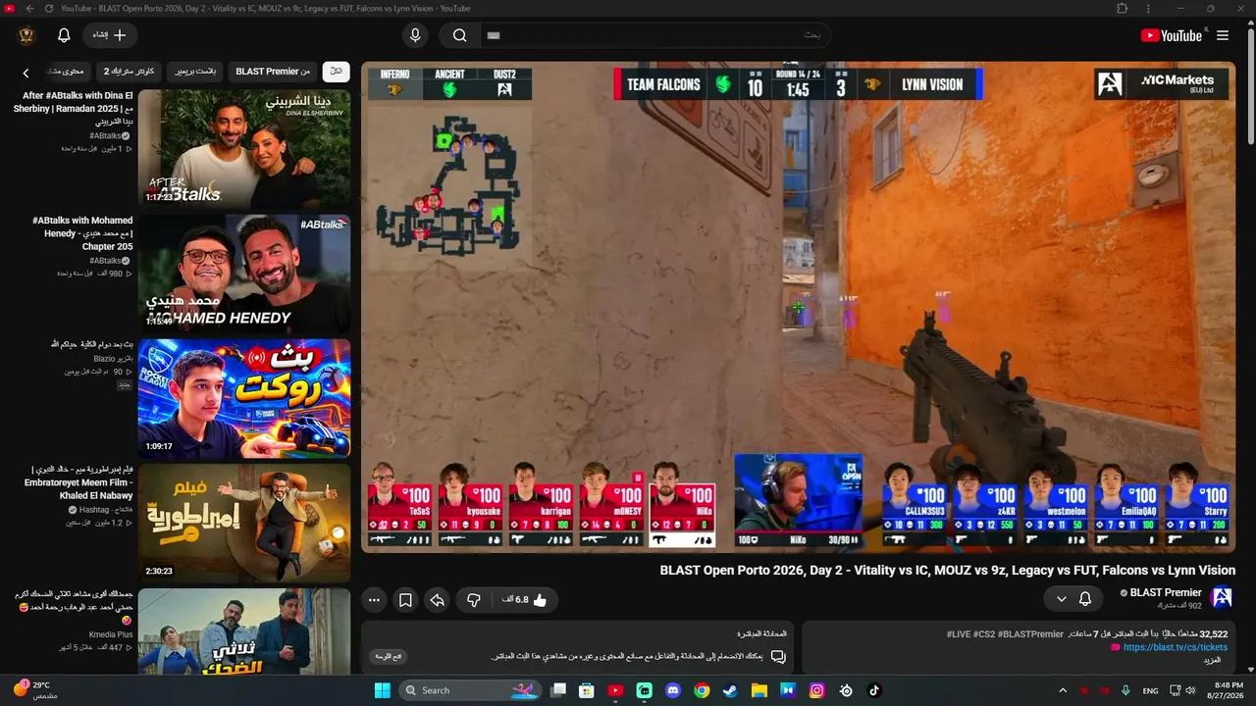Open the blast.tv/cs/tickets link
This screenshot has width=1256, height=706.
(1176, 647)
